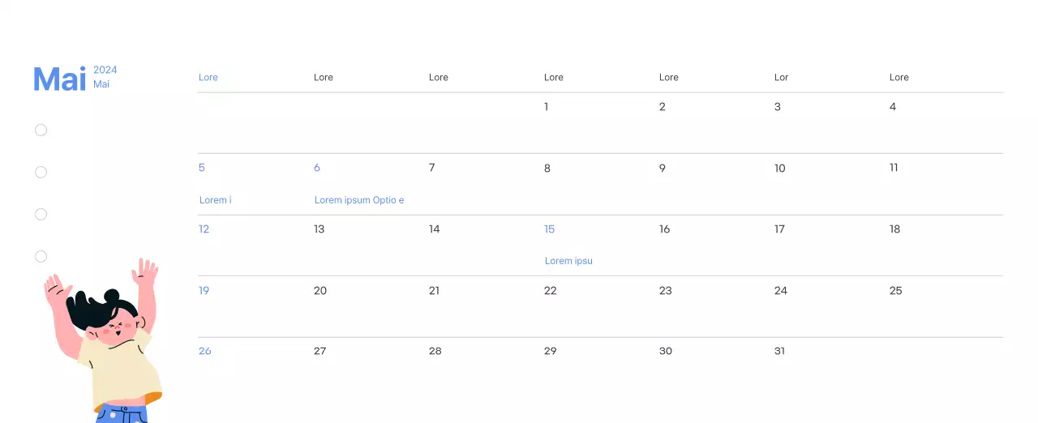1038x423 pixels.
Task: Pick date 10 in the calendar
Action: coord(779,169)
